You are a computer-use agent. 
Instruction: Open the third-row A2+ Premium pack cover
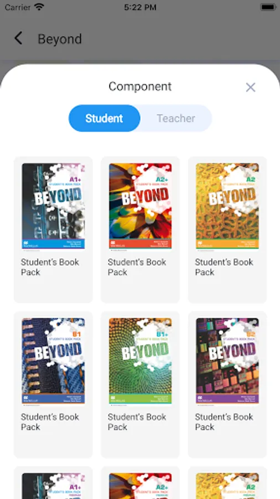(141, 486)
